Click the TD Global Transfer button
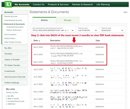 [x=15, y=65]
